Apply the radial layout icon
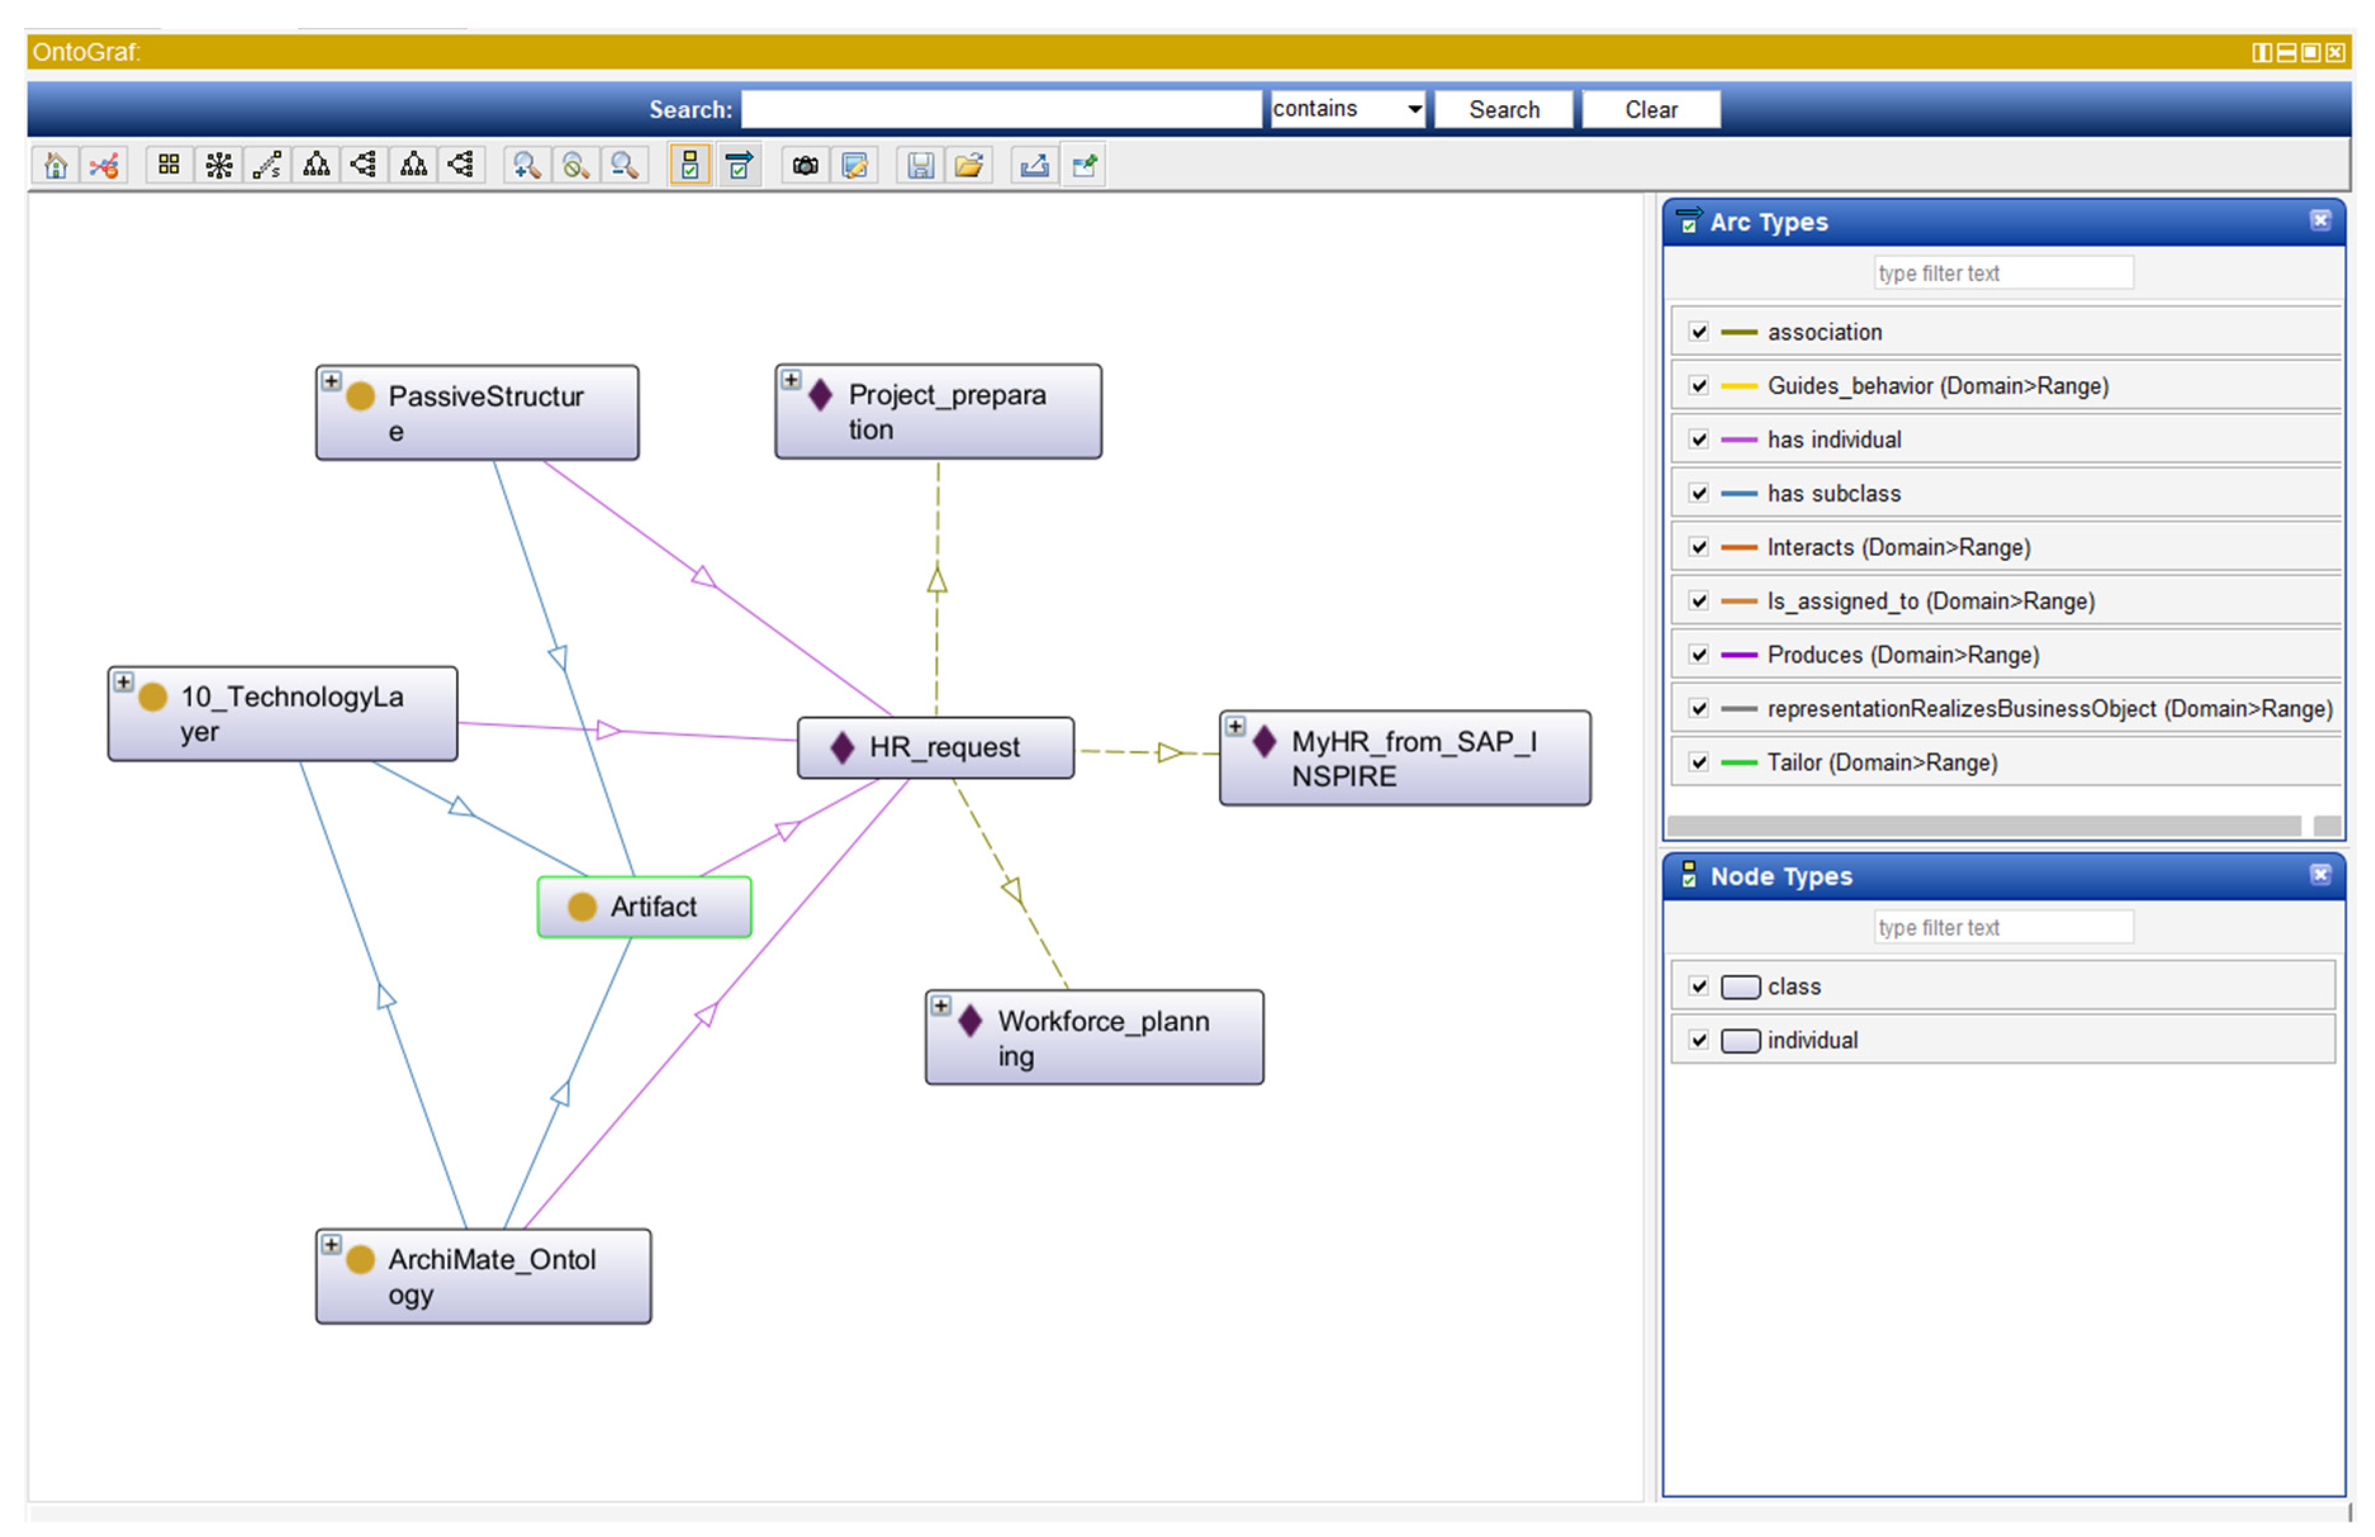The width and height of the screenshot is (2375, 1537). tap(219, 165)
